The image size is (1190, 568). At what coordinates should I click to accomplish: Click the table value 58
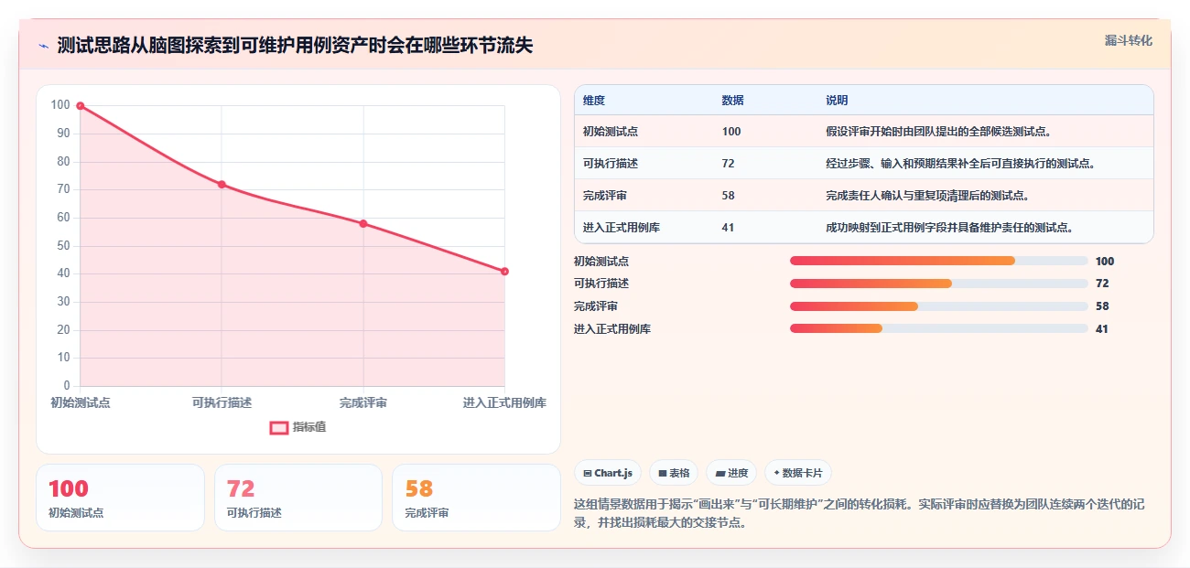coord(728,196)
